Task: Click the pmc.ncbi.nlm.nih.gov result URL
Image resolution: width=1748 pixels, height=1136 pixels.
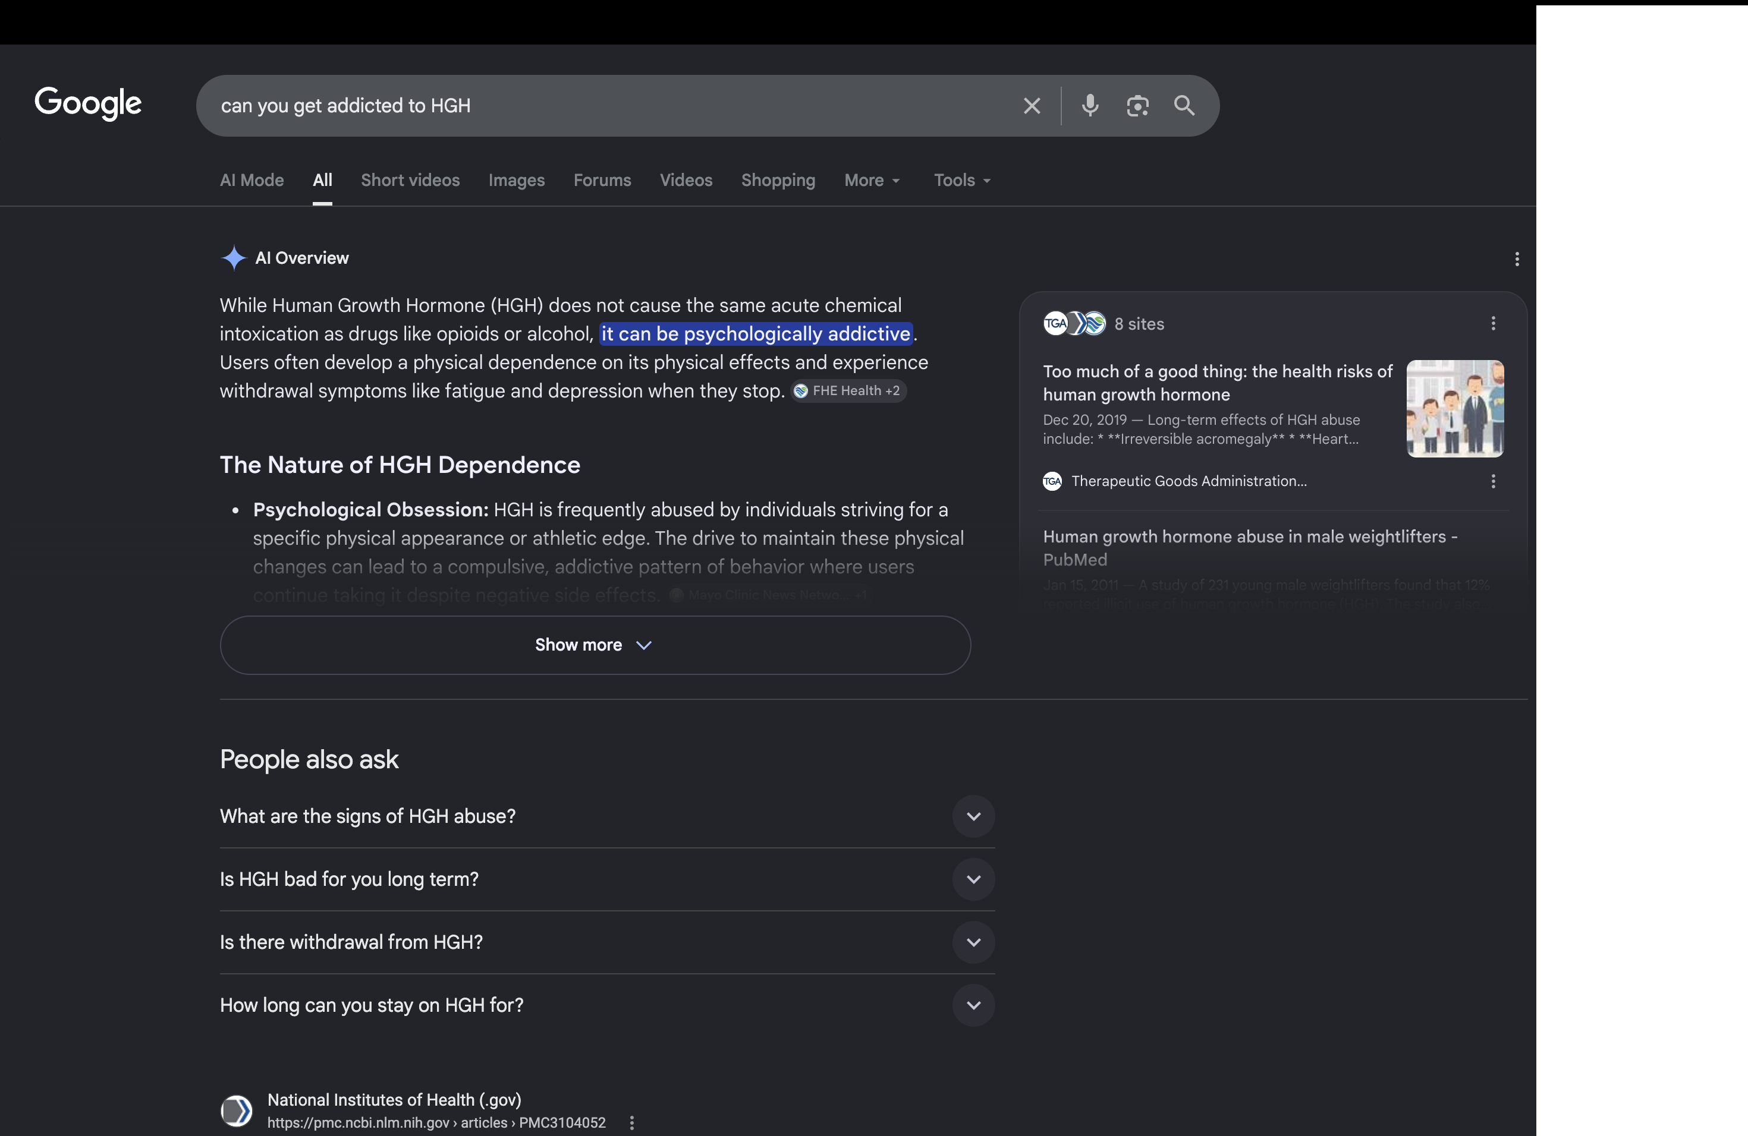Action: coord(436,1123)
